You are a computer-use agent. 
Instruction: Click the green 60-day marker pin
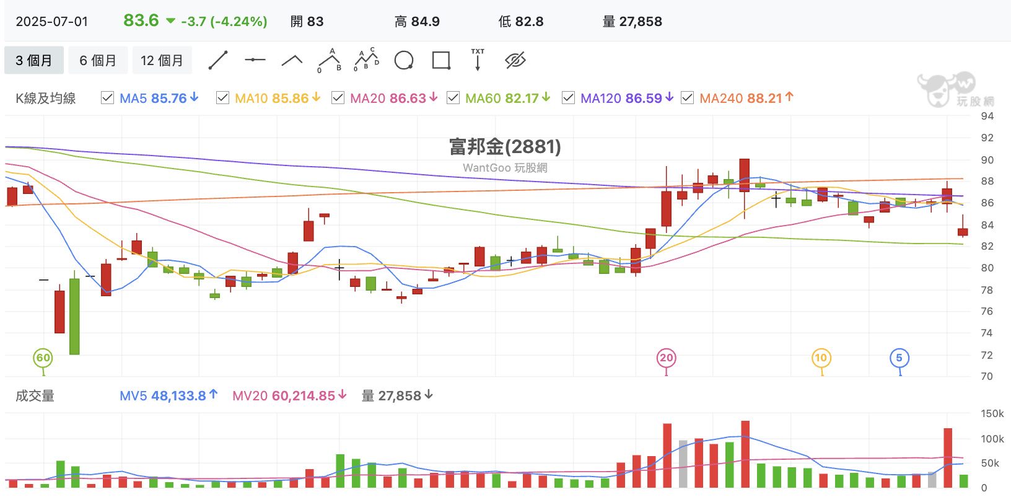pos(43,358)
